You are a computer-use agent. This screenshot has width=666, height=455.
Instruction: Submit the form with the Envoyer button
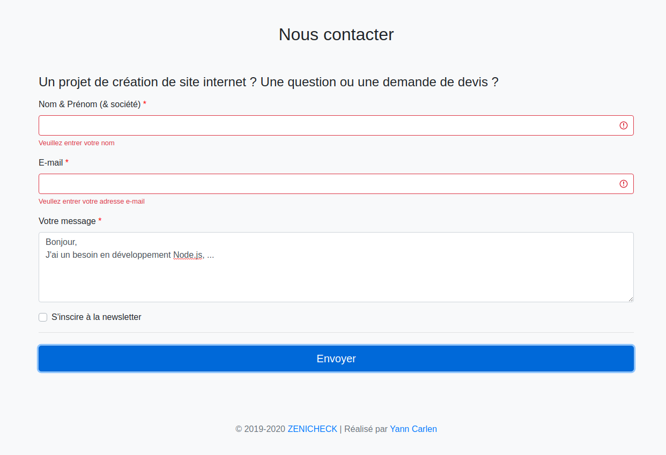[336, 359]
